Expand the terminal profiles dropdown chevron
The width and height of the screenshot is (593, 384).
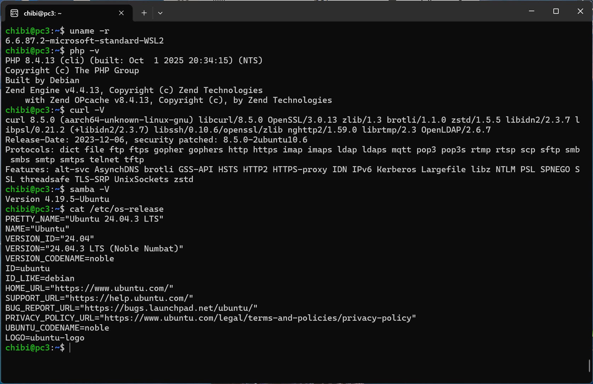(x=160, y=13)
